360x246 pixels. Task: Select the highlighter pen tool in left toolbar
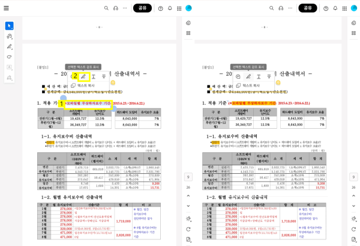click(9, 46)
